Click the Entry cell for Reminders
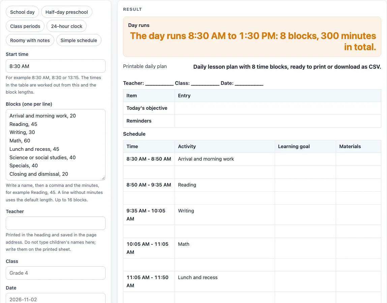Viewport: 387px width, 303px height. point(278,121)
